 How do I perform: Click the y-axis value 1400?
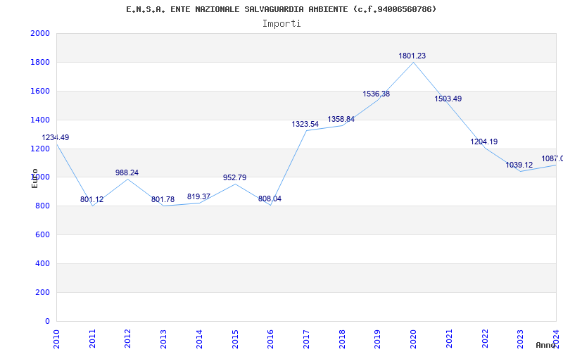(x=40, y=120)
